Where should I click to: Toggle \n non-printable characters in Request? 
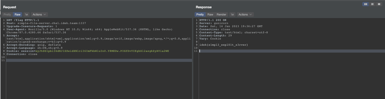27,14
